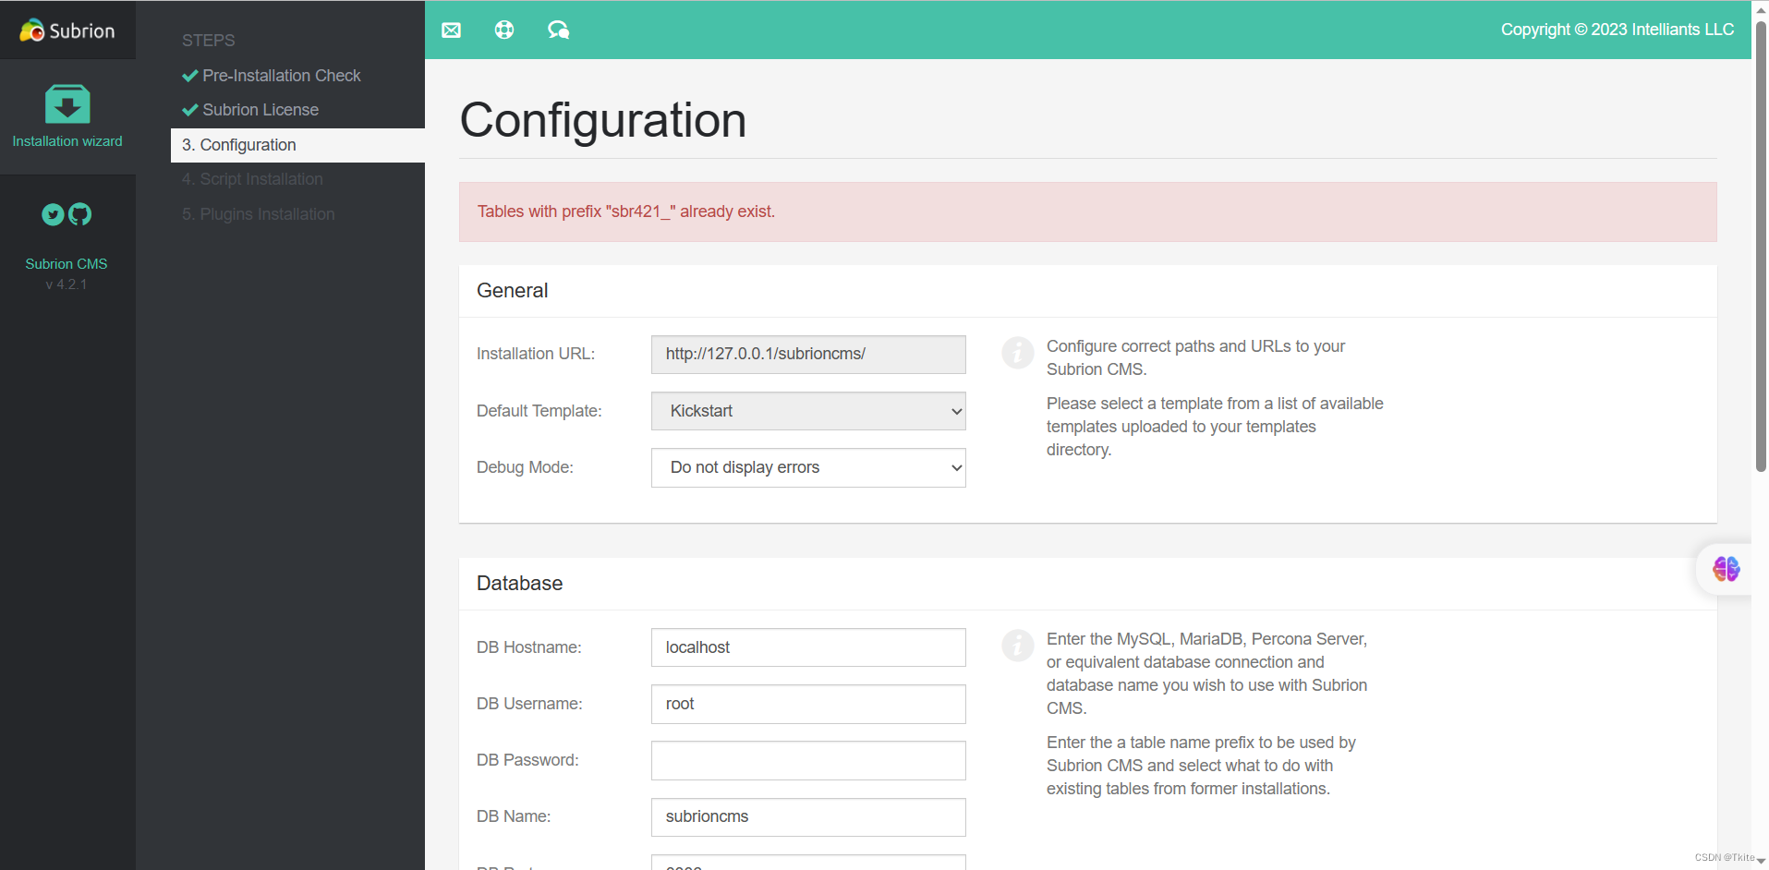Select the 4. Script Installation step

click(252, 179)
